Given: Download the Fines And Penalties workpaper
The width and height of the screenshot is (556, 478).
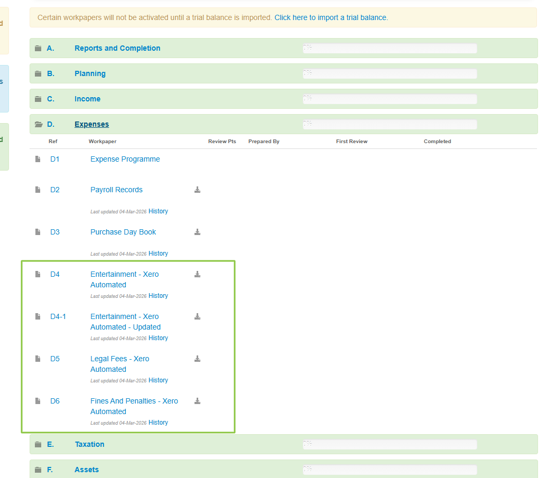Looking at the screenshot, I should point(197,401).
